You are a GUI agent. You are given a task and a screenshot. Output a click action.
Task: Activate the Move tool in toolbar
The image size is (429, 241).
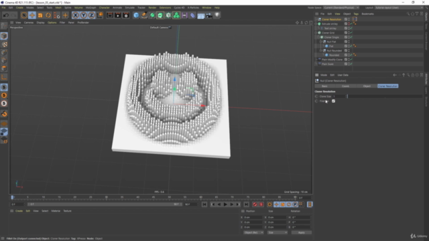pos(32,15)
